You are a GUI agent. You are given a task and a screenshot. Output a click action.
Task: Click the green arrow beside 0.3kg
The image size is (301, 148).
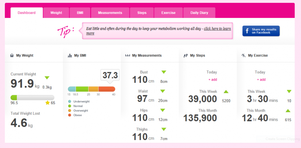coord(47,78)
